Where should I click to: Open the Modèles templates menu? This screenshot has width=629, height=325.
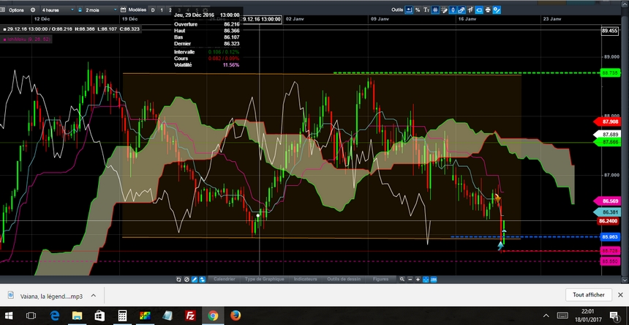(x=137, y=10)
